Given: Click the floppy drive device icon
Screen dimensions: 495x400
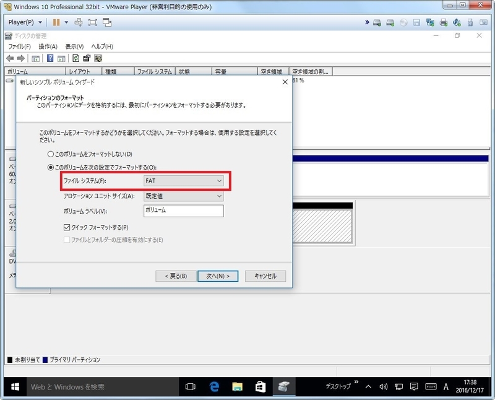Looking at the screenshot, I should tap(416, 22).
